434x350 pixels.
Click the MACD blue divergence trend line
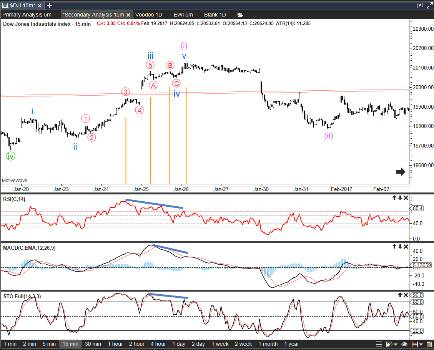point(171,249)
